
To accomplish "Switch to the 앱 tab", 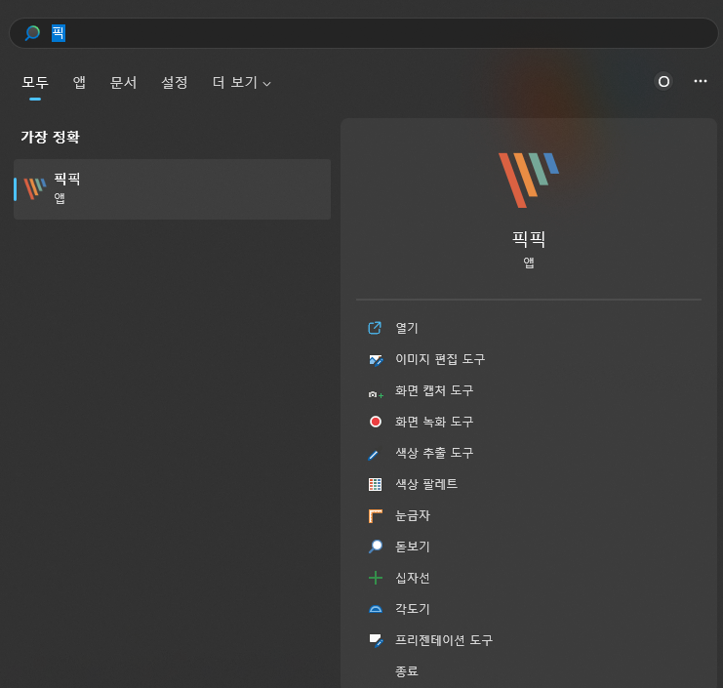I will pos(79,83).
